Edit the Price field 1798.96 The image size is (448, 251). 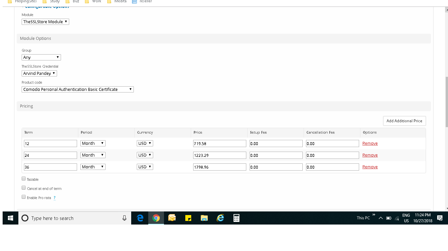tap(220, 167)
